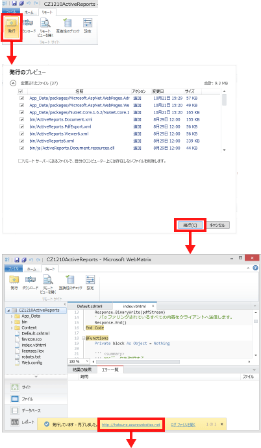Open editor tab list dropdown arrow

(x=255, y=306)
